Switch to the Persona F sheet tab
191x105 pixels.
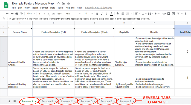tap(126, 101)
